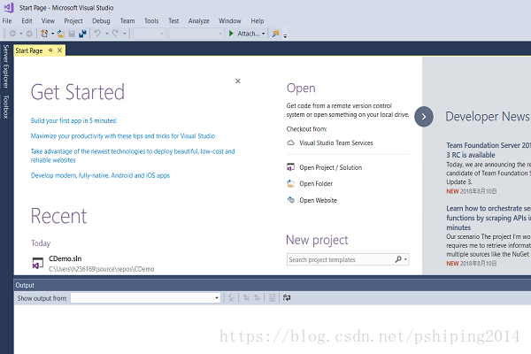The width and height of the screenshot is (531, 354).
Task: Open the Help menu
Action: pos(258,20)
